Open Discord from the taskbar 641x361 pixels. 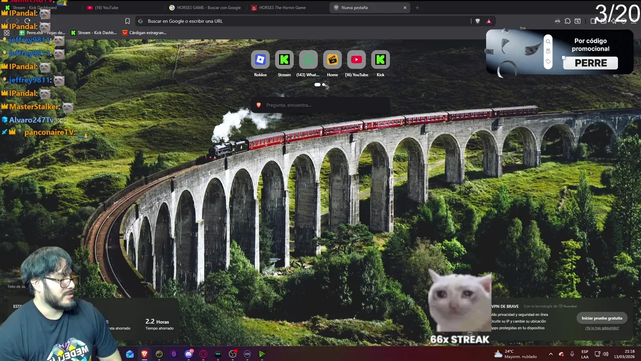click(x=189, y=354)
